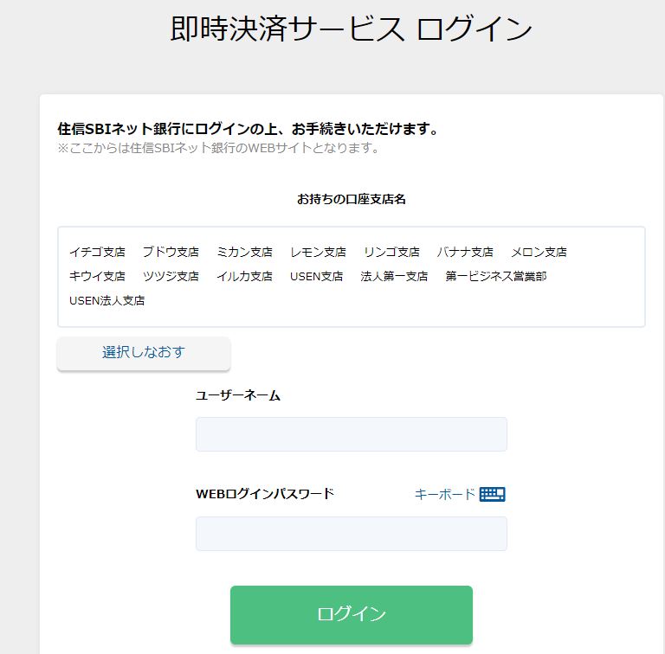Click the 選択しなおす button
The height and width of the screenshot is (654, 665).
coord(144,354)
